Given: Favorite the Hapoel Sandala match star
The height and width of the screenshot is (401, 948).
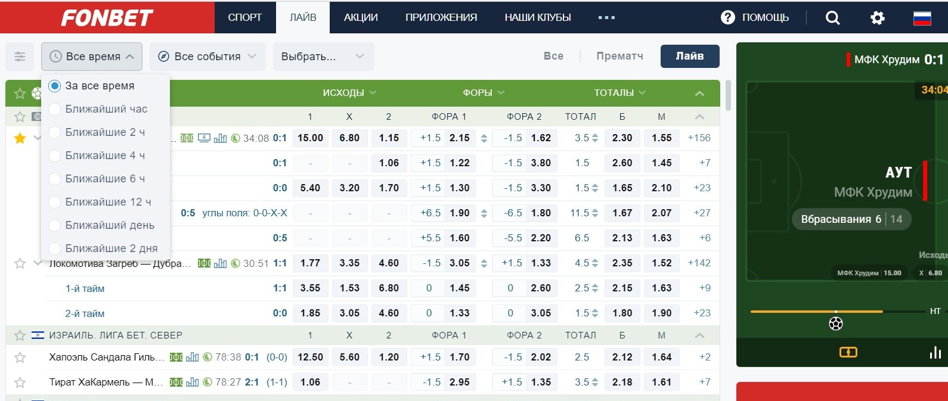Looking at the screenshot, I should click(x=20, y=358).
